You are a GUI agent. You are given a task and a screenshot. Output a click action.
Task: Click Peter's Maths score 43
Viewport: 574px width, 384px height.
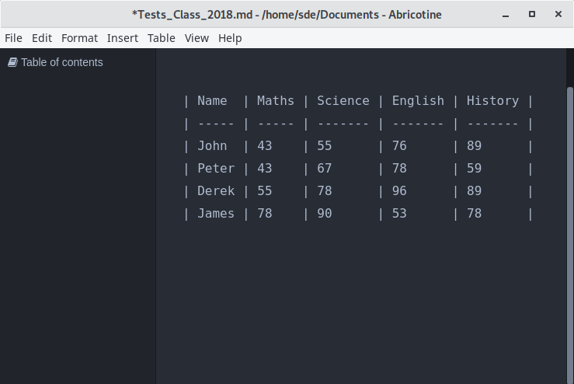pos(265,169)
